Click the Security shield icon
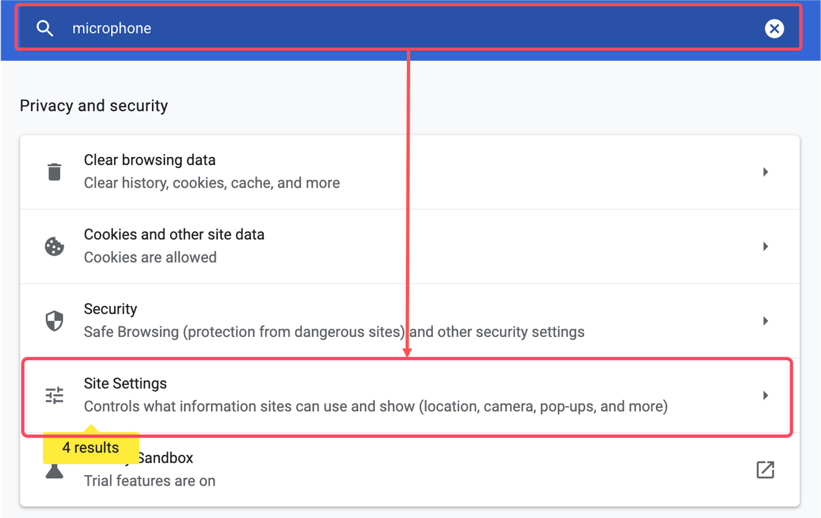This screenshot has width=821, height=518. click(55, 320)
